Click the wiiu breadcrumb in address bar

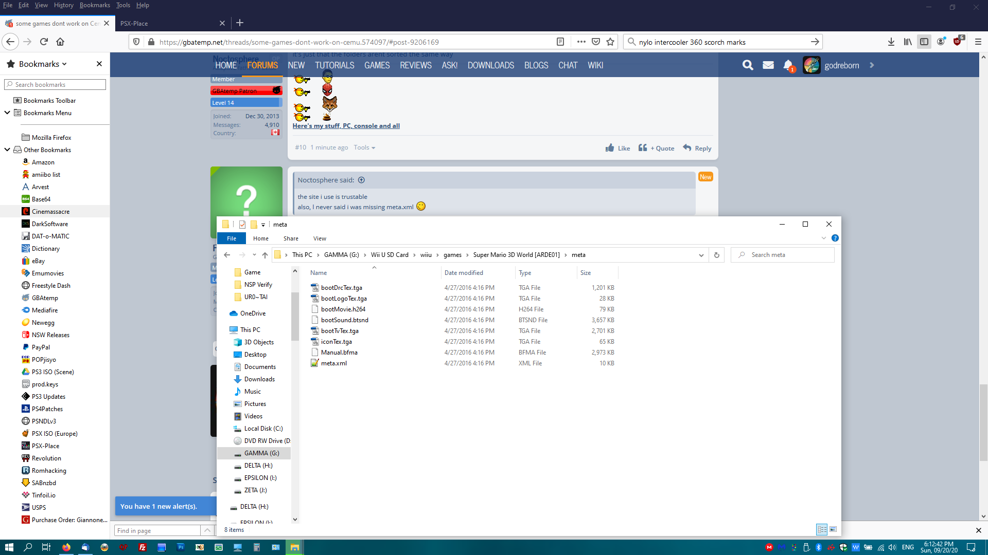426,255
